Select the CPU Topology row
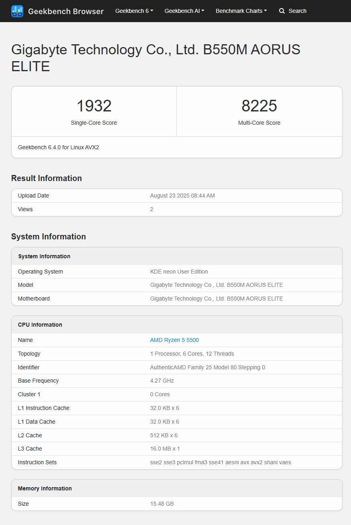Screen dimensions: 351x525 pos(177,354)
